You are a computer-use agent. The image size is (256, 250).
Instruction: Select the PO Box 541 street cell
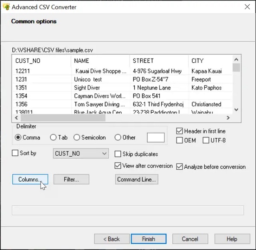[159, 96]
